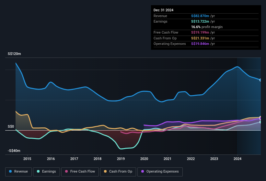266x181 pixels.
Task: Toggle the Earnings series in legend
Action: [x=47, y=172]
